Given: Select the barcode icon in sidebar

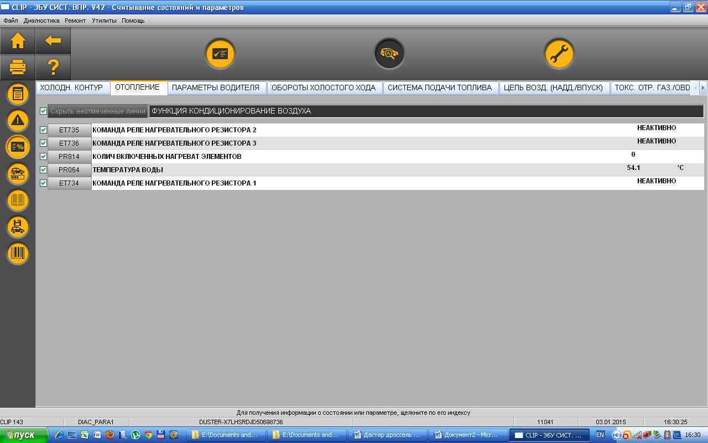Looking at the screenshot, I should 18,254.
